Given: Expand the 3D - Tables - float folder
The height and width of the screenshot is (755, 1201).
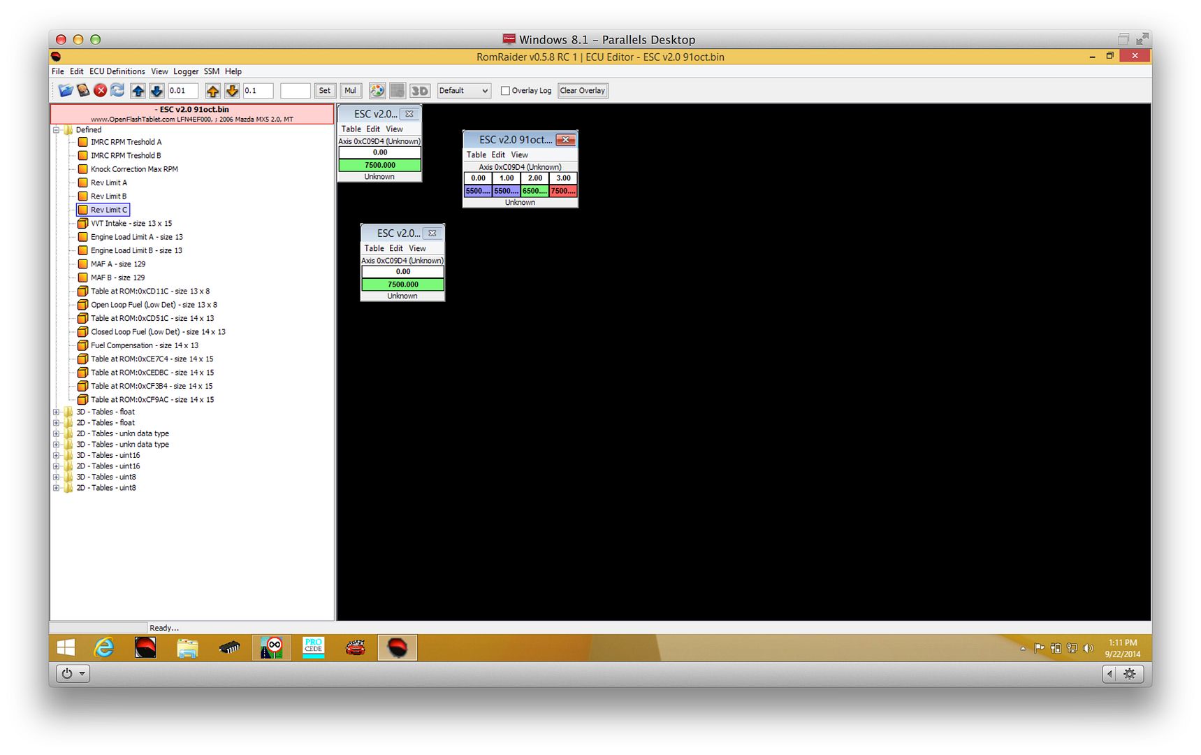Looking at the screenshot, I should (x=57, y=412).
